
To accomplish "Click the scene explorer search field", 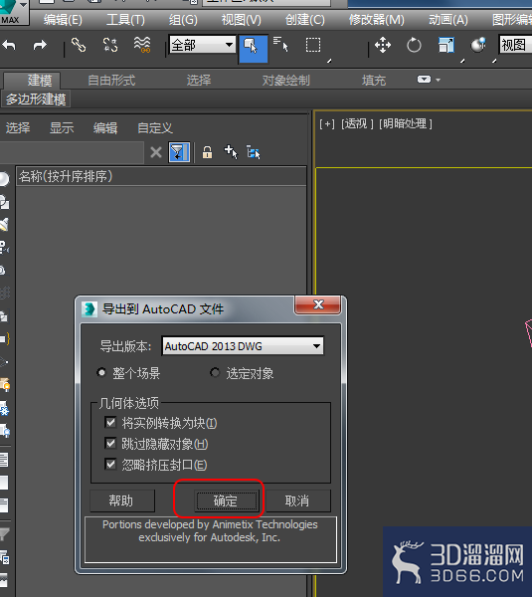I will pyautogui.click(x=72, y=152).
